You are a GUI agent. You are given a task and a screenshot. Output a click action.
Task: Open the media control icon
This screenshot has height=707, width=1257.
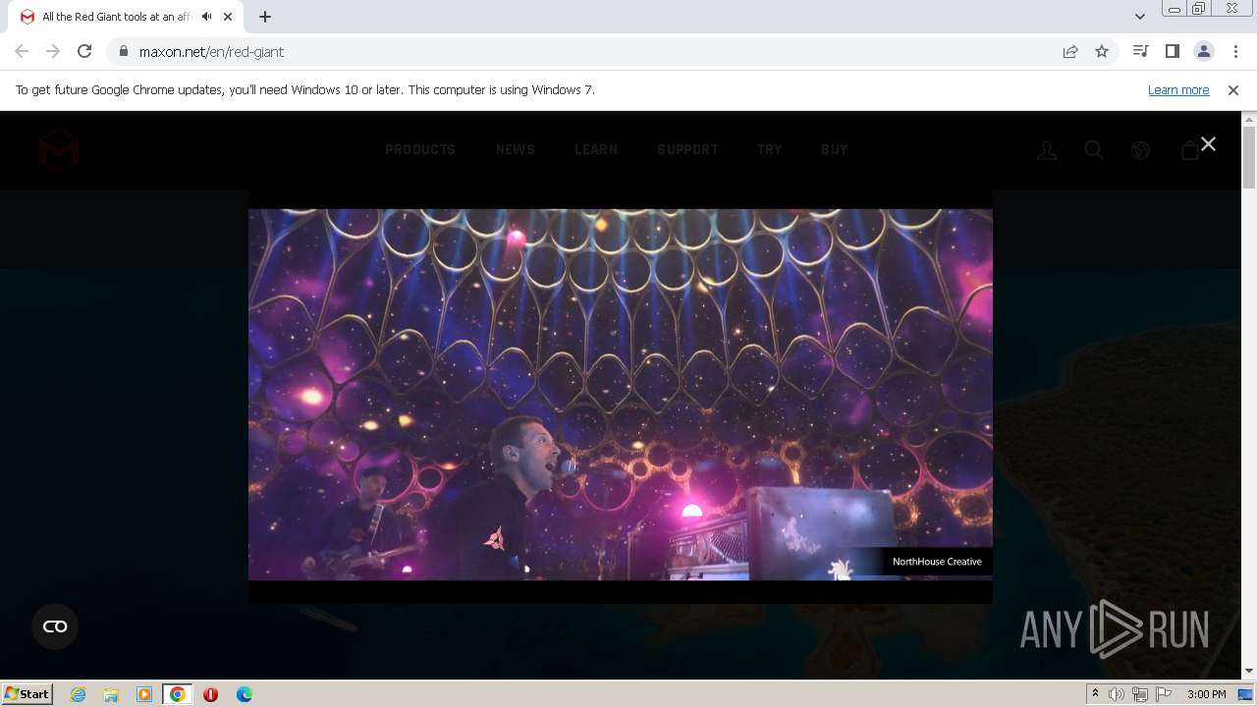pos(1140,51)
